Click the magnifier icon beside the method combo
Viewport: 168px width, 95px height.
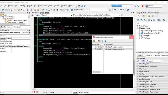pyautogui.click(x=122, y=15)
